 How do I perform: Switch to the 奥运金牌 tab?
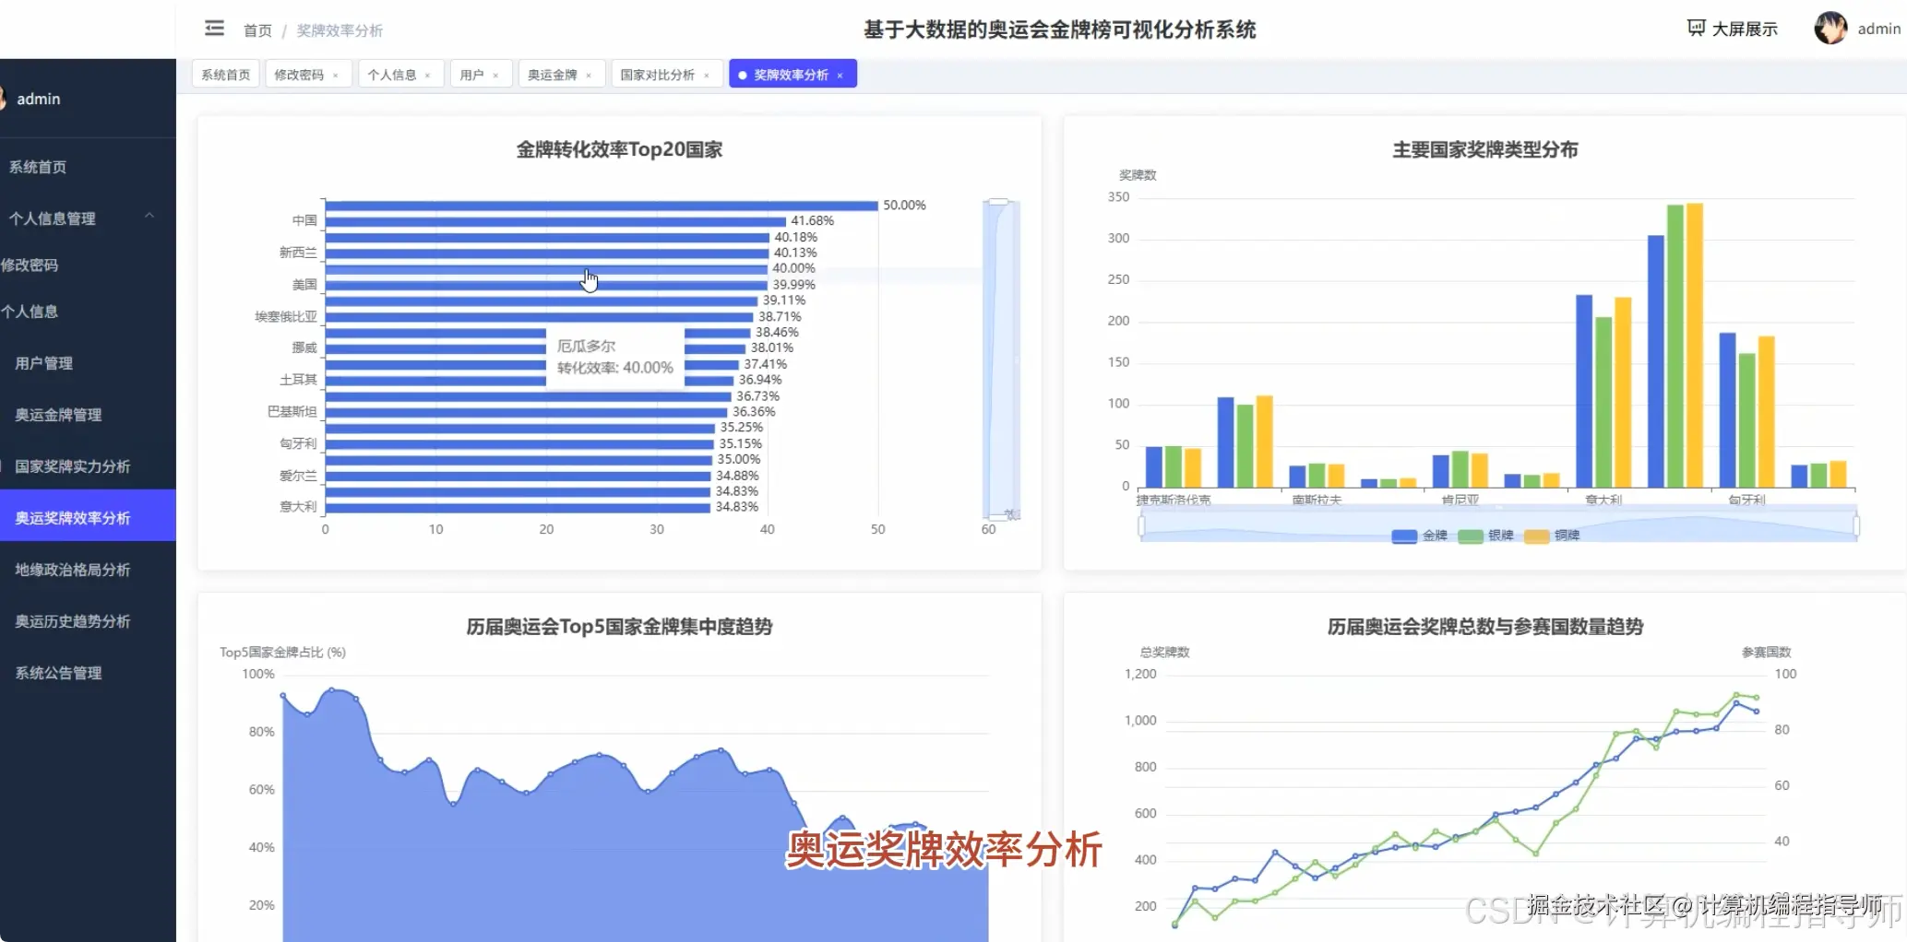pos(552,75)
